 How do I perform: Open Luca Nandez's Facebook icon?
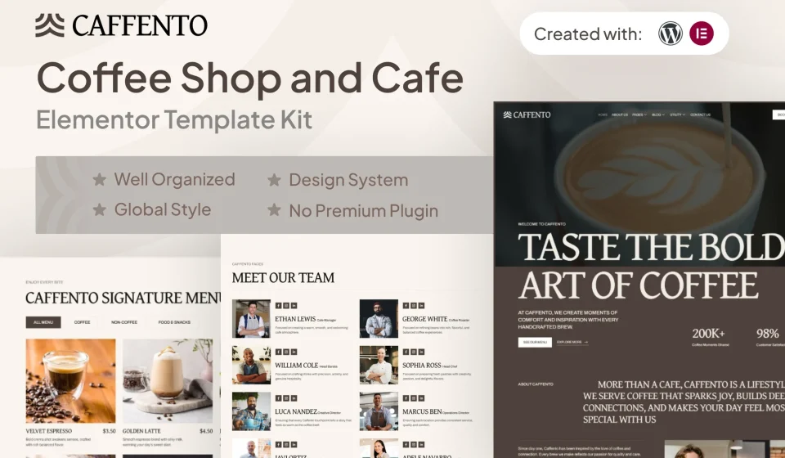278,398
